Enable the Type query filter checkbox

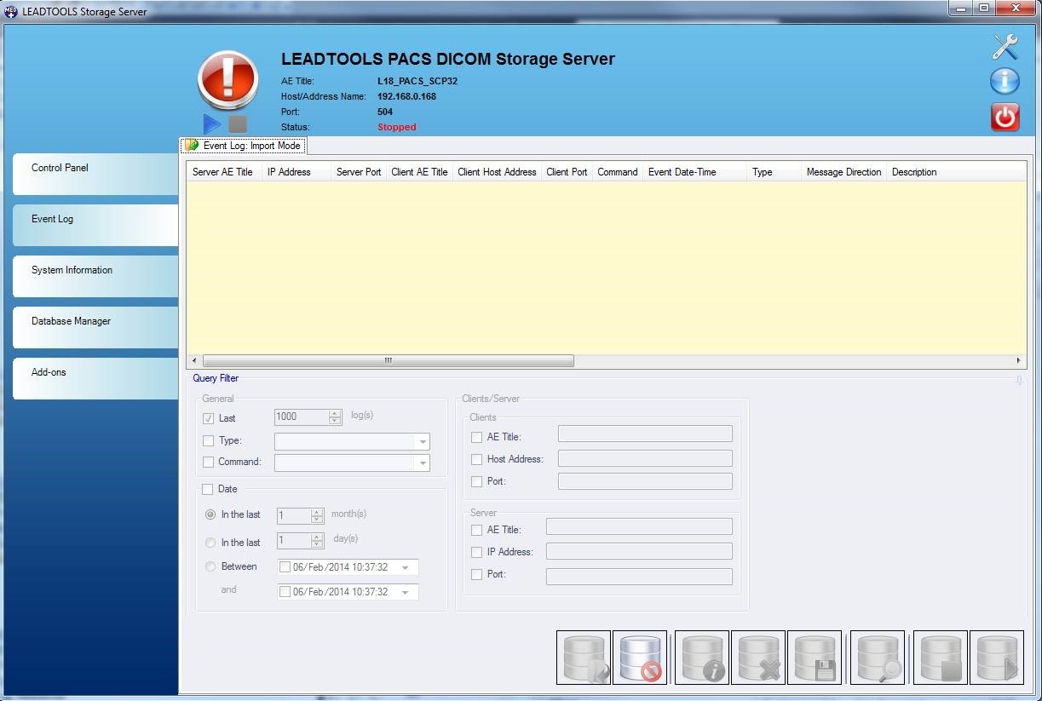point(209,440)
